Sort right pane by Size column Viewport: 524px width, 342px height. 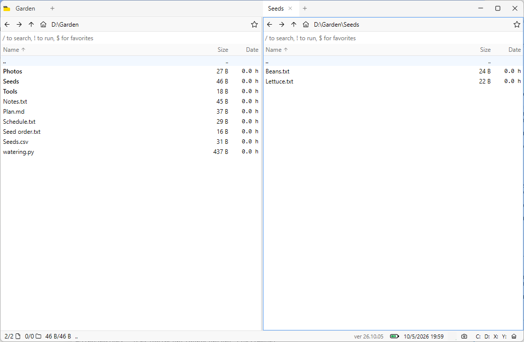coord(485,50)
